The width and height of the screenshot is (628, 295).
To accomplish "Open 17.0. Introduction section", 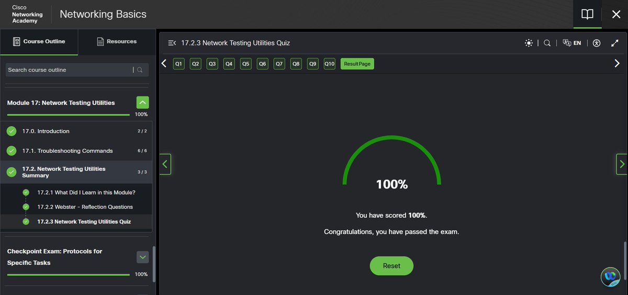I will point(76,131).
